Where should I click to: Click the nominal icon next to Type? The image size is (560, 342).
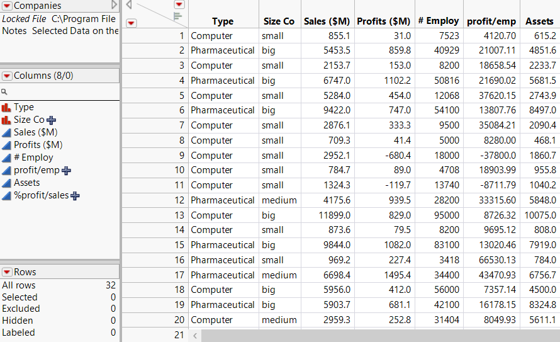(6, 108)
